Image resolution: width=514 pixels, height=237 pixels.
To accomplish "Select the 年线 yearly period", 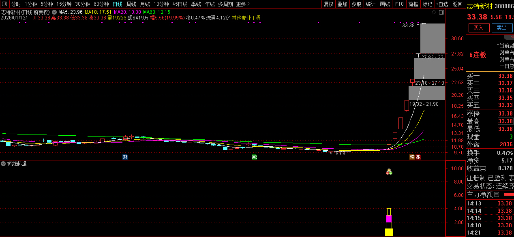I will pos(210,4).
